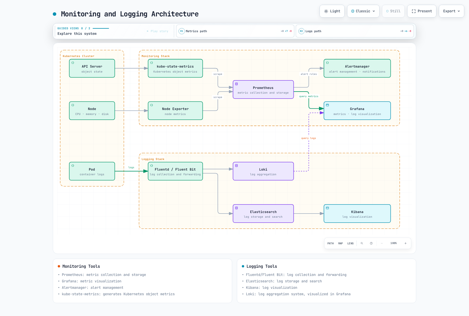Toggle MAP mode in canvas toolbar
This screenshot has width=469, height=316.
click(341, 243)
